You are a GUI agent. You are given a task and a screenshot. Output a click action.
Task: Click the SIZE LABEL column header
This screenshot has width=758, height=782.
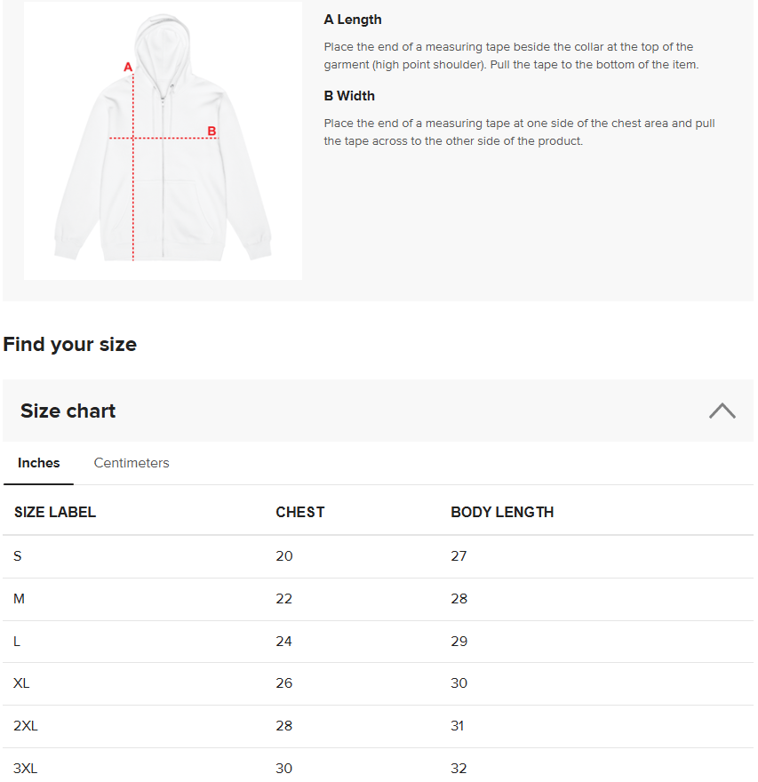point(55,512)
